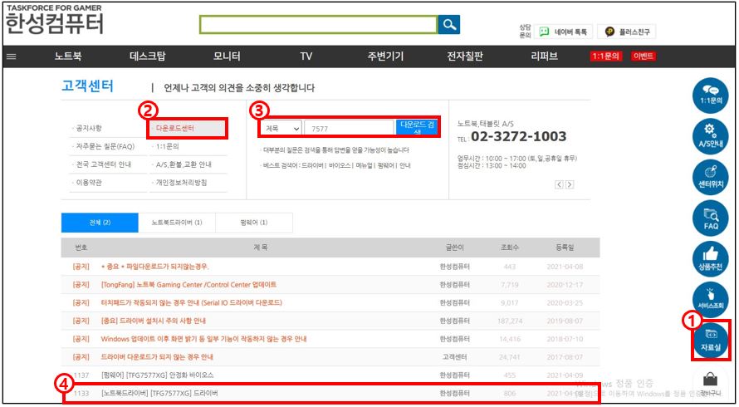The image size is (739, 407).
Task: Open post [TFG7577XG] 안정화 바이오스
Action: pos(158,375)
